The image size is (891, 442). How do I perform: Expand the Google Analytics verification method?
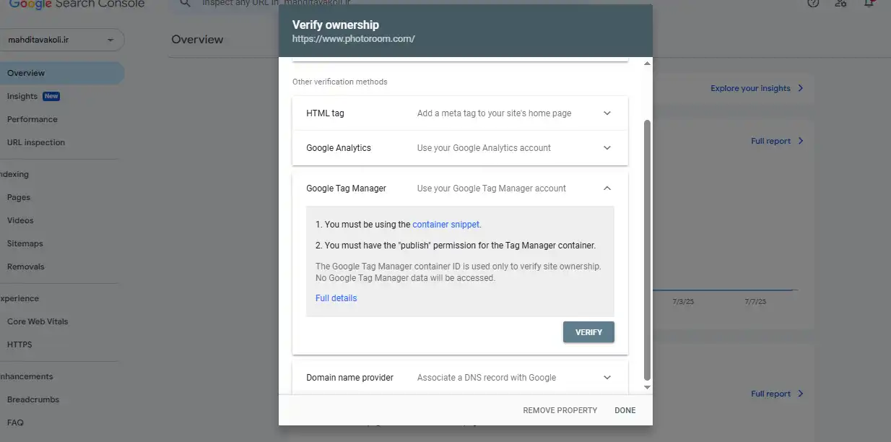(460, 148)
